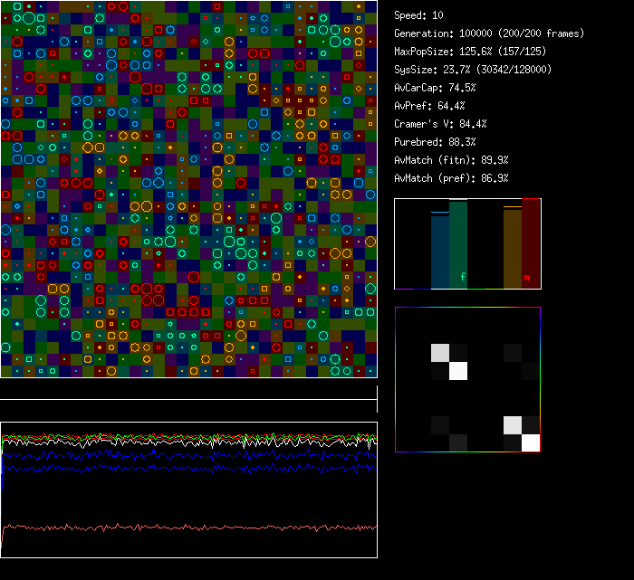Select the Purebred 88.3% readout
The height and width of the screenshot is (580, 634).
point(435,142)
